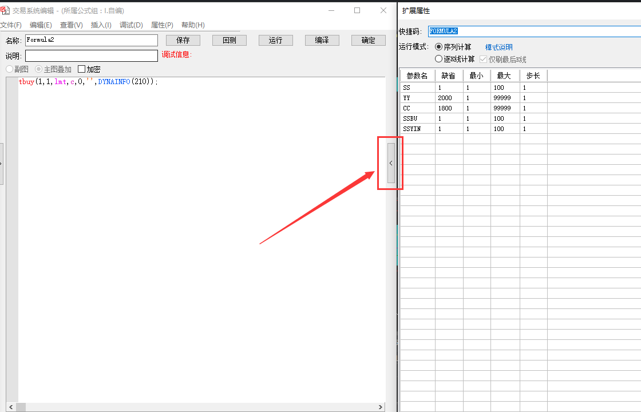This screenshot has width=641, height=412.
Task: Minimize the formula editor window
Action: tap(331, 10)
